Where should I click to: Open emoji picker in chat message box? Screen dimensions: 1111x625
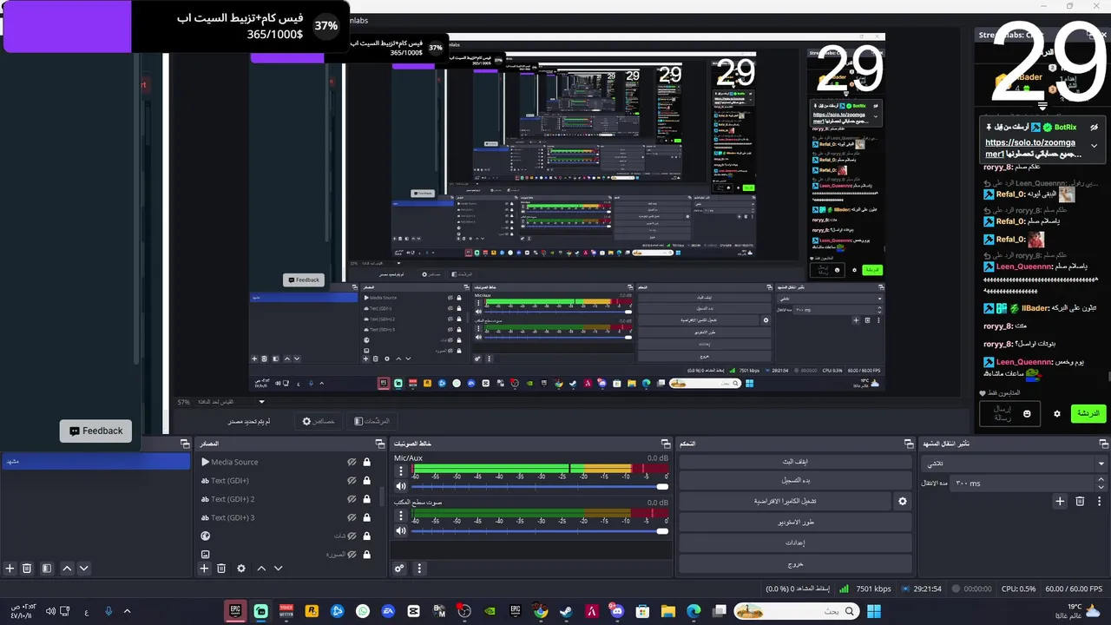click(x=1027, y=414)
